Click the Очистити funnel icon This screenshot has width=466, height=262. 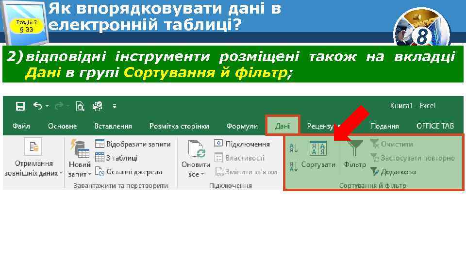click(374, 144)
